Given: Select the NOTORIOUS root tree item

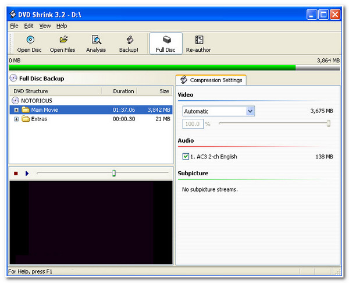Looking at the screenshot, I should click(x=37, y=101).
